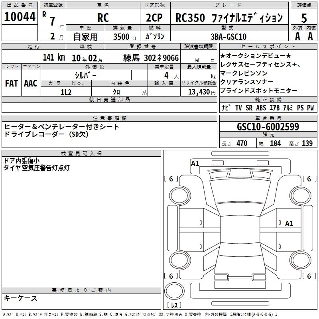Image resolution: width=319 pixels, height=319 pixels.
Task: Click the アルミ alloy wheel equipment mark
Action: coord(286,108)
